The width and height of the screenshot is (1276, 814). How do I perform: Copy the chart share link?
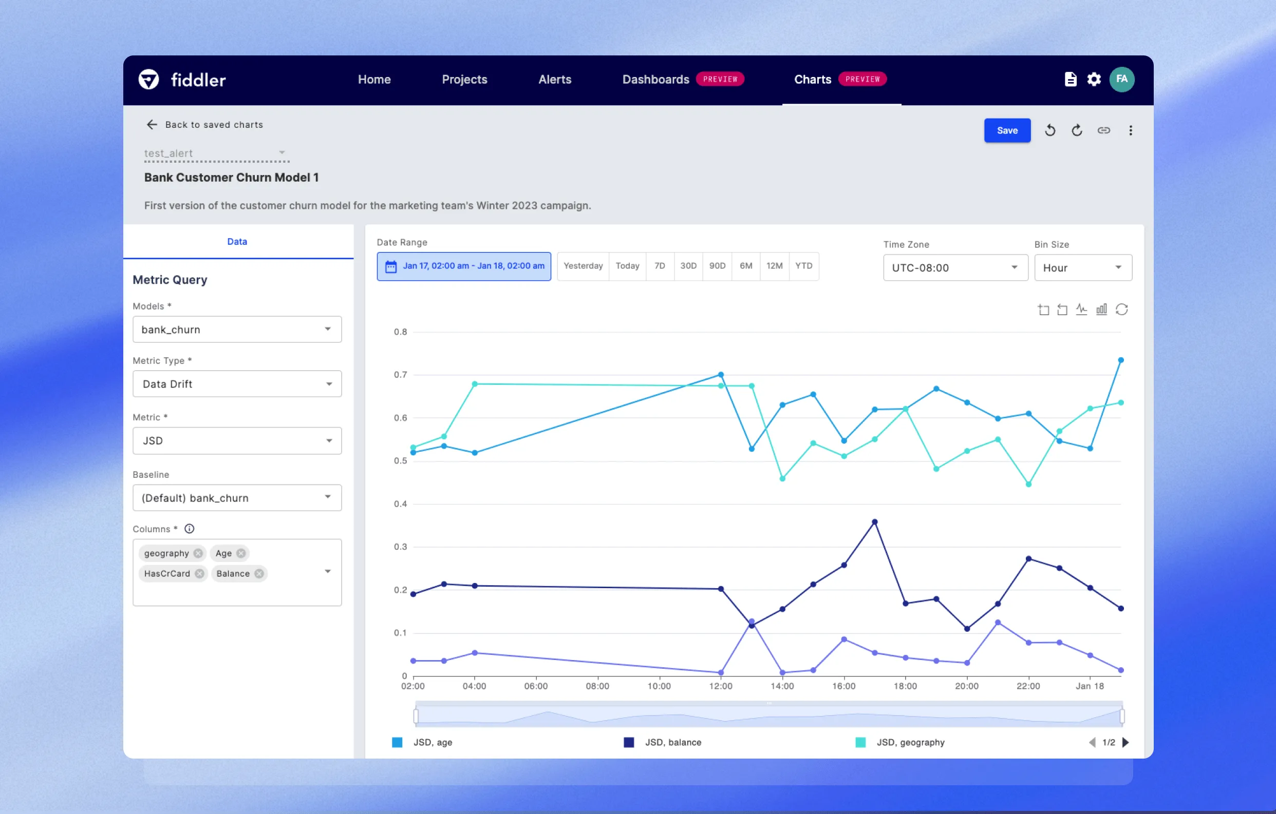(x=1104, y=130)
